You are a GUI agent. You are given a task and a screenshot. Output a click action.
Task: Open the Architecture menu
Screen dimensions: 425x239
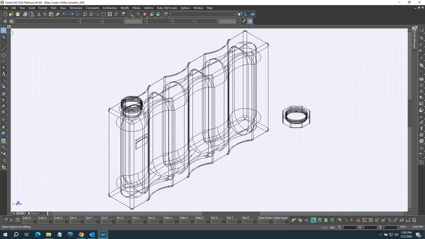(110, 8)
